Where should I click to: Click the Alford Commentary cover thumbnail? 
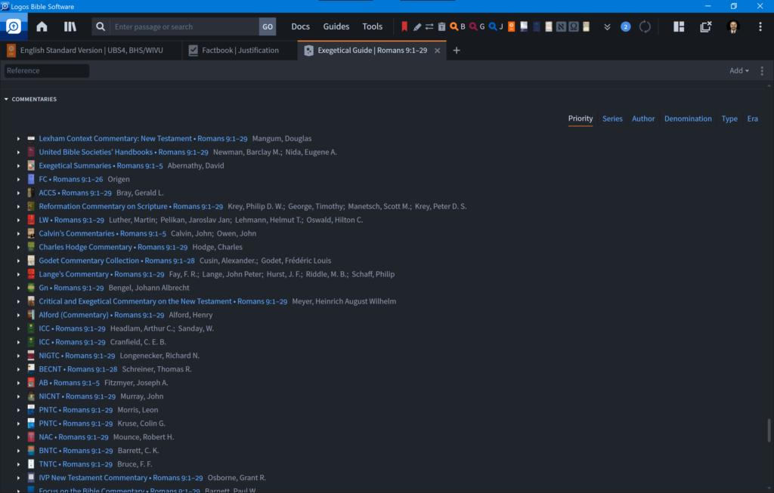coord(31,315)
